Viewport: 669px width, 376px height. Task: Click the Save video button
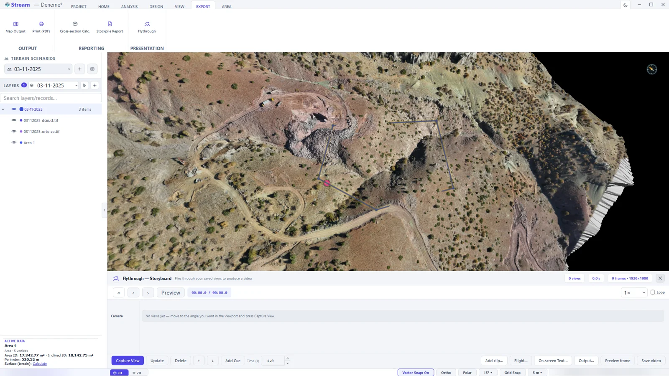tap(651, 361)
